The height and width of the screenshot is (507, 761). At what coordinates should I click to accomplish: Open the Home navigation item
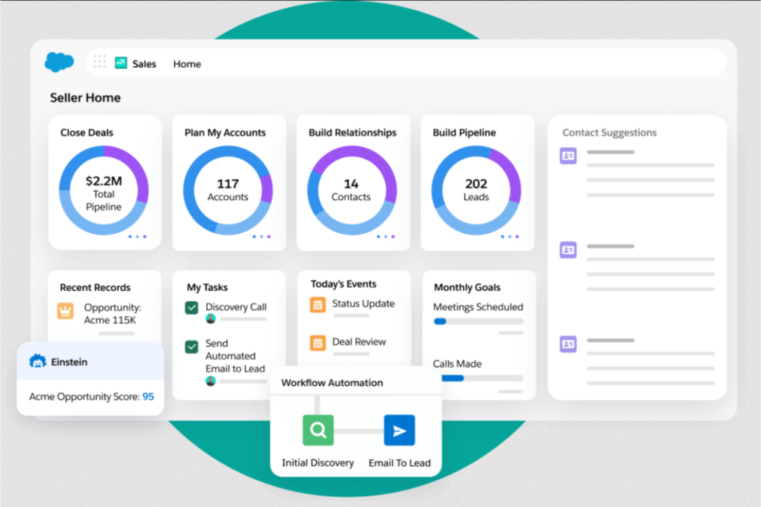[x=187, y=64]
